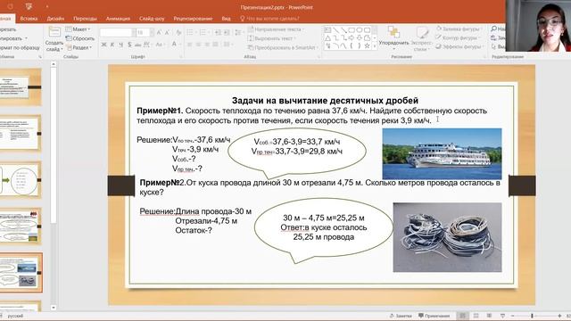Center align text
This screenshot has height=321, width=571.
pyautogui.click(x=198, y=45)
